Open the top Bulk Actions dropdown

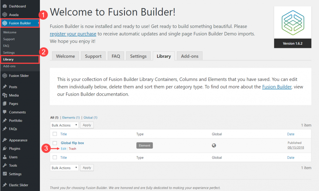coord(64,125)
